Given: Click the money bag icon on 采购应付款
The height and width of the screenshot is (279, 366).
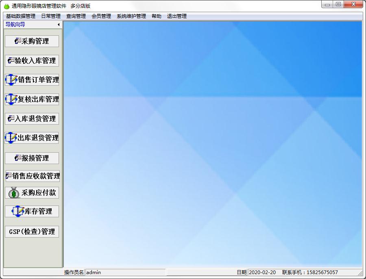Looking at the screenshot, I should [x=14, y=193].
